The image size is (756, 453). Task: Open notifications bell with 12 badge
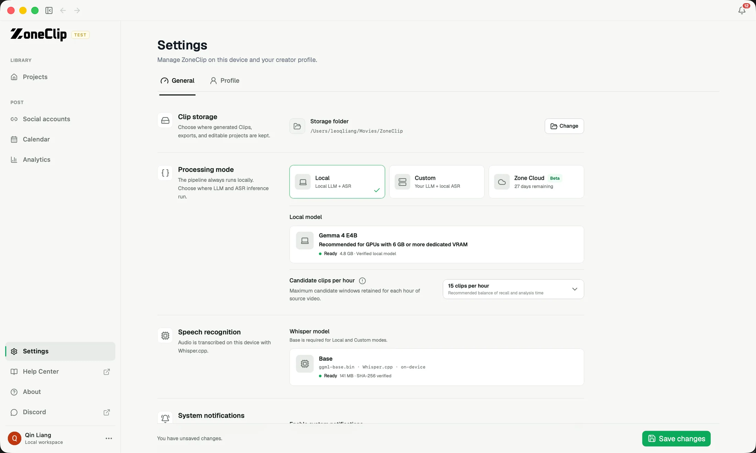[x=742, y=10]
